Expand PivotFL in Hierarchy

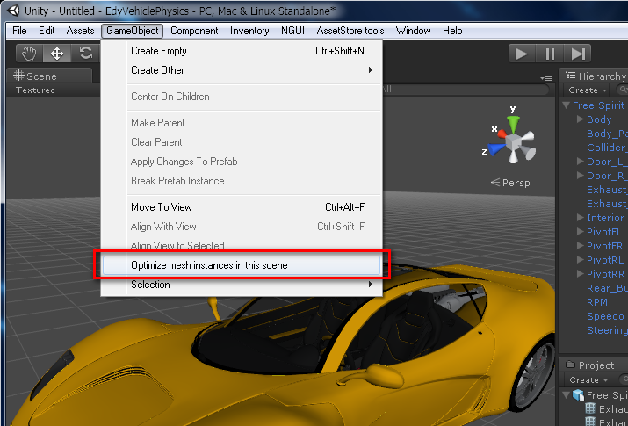point(580,231)
